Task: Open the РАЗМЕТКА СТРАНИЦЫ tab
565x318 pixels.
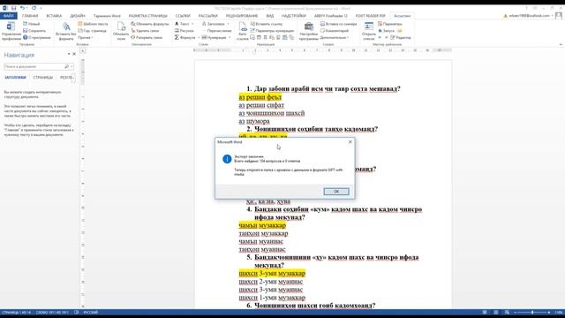Action: [x=147, y=16]
